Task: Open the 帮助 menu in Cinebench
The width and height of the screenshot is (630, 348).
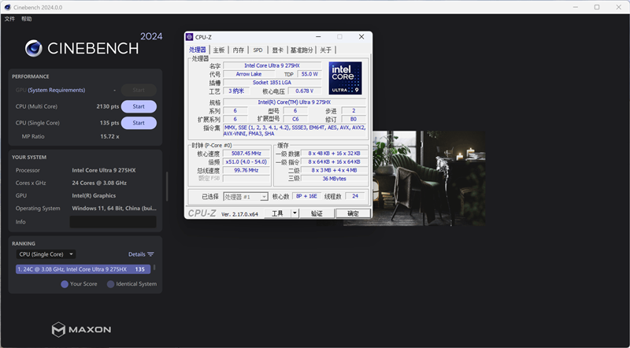Action: point(27,19)
